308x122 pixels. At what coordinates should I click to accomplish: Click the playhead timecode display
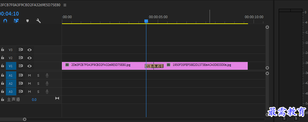9,14
